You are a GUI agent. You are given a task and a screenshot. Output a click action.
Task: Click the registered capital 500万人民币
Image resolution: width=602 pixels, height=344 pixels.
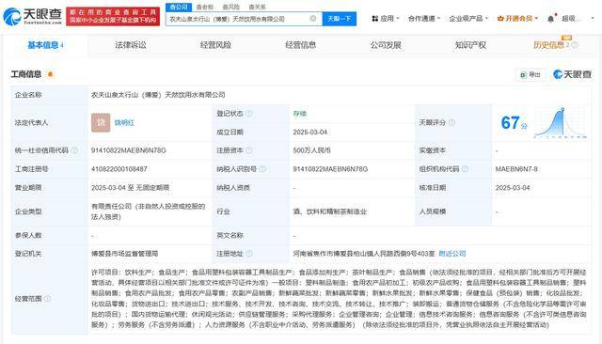[311, 150]
